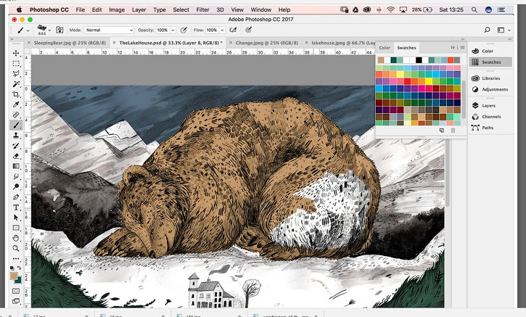Toggle pressure for brush size button
This screenshot has width=526, height=317.
[x=248, y=30]
